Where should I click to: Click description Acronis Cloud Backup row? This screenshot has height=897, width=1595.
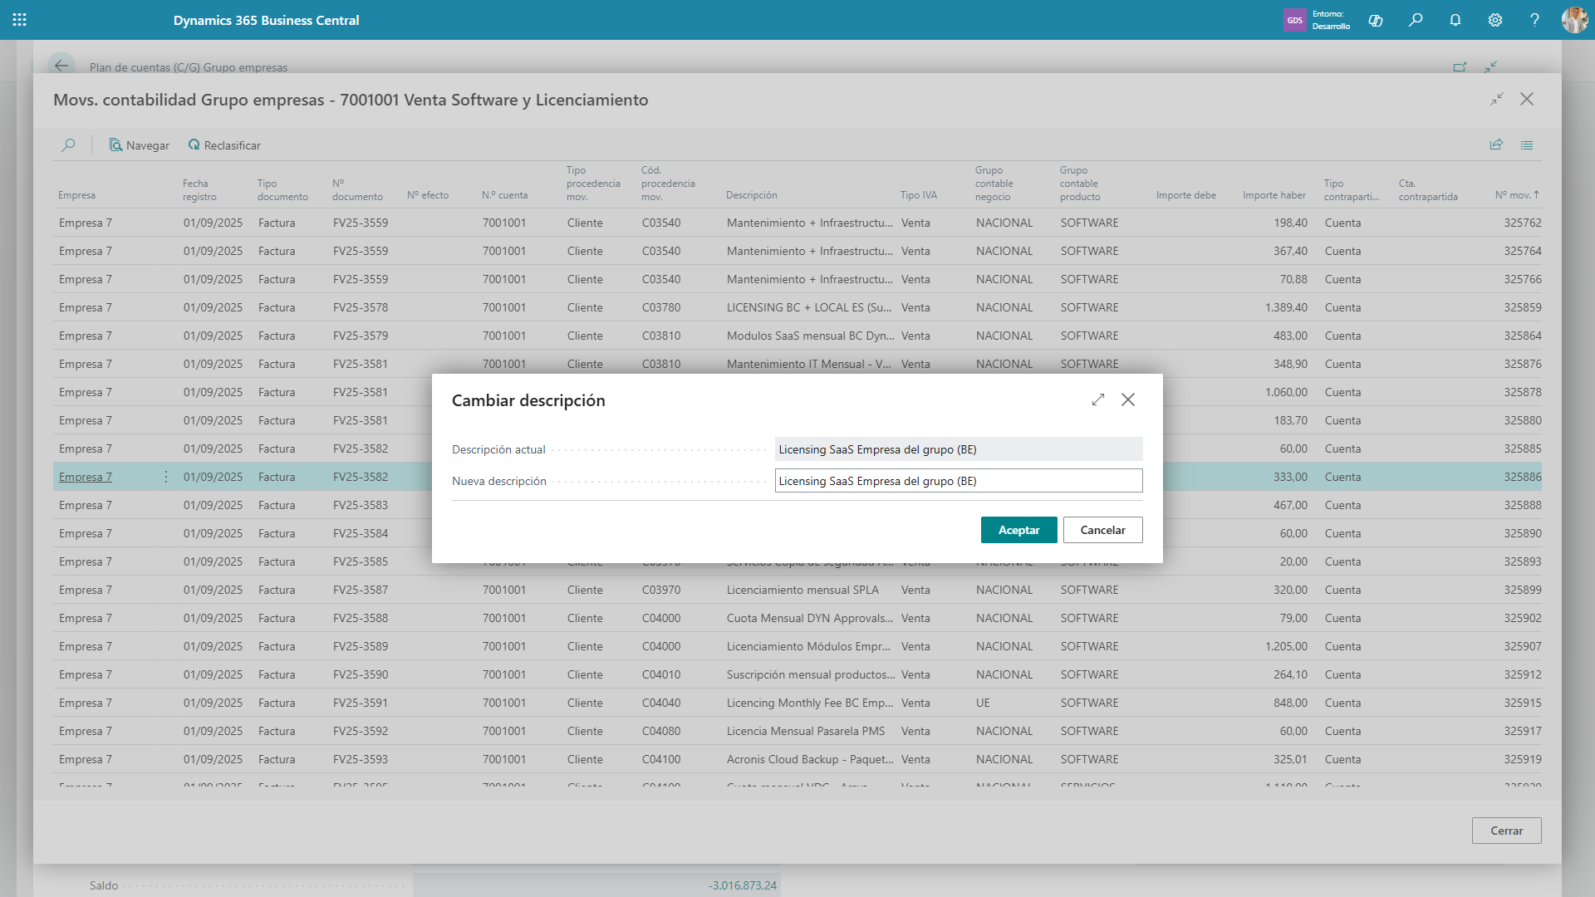tap(810, 759)
